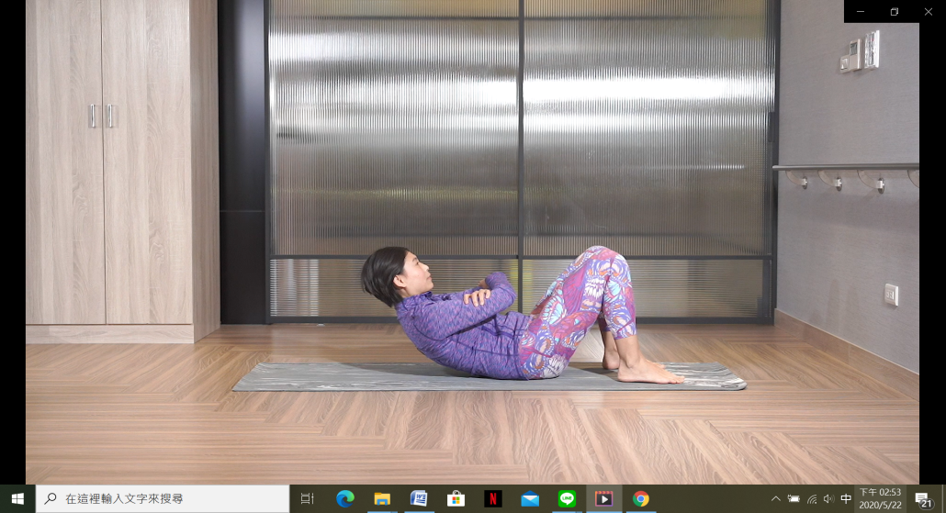Open Wi-Fi network settings in tray

click(812, 498)
